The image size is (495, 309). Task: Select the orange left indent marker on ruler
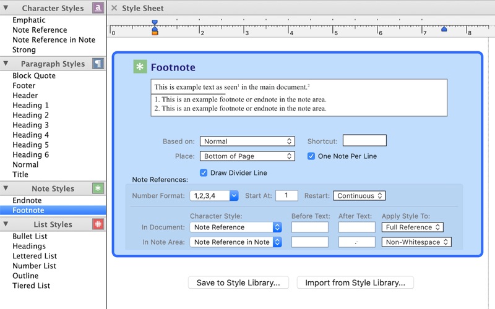tap(155, 32)
